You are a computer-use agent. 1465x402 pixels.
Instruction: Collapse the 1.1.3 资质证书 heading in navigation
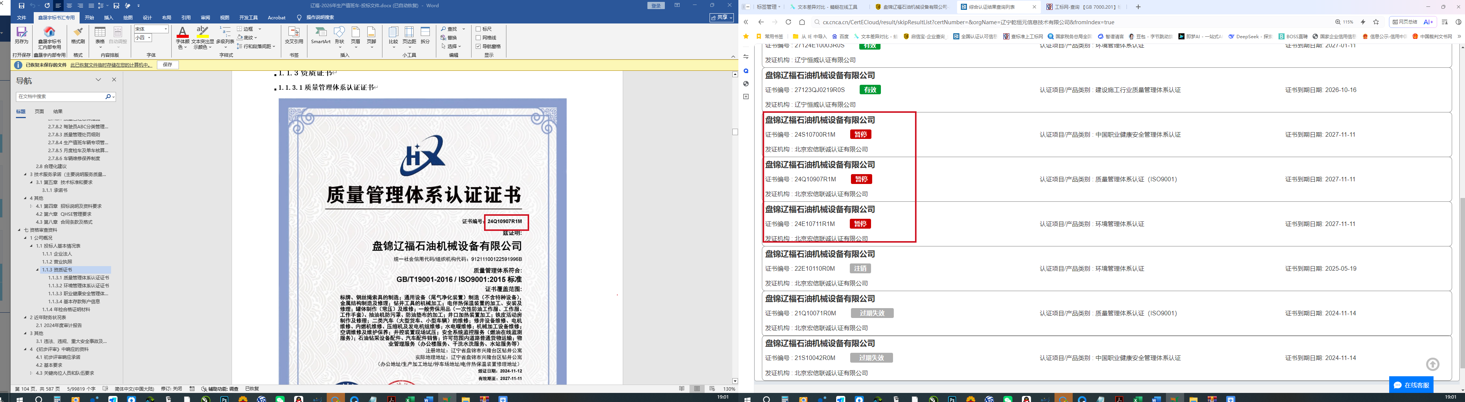38,270
